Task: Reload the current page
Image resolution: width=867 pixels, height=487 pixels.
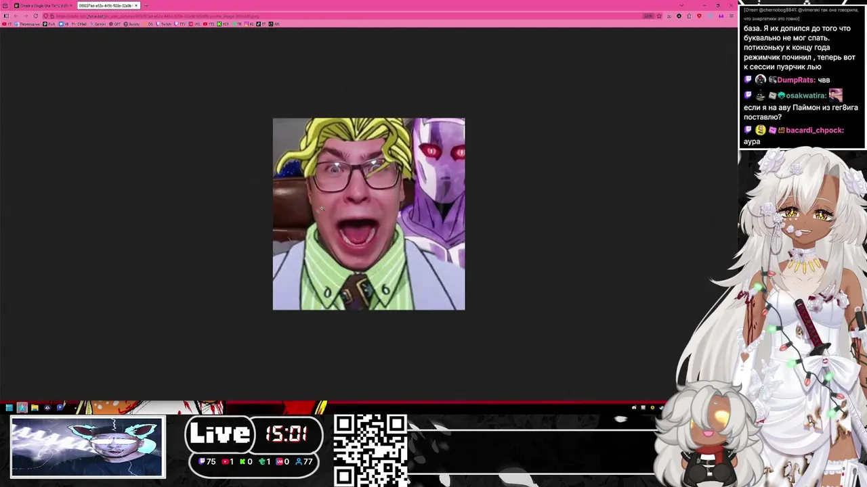Action: pyautogui.click(x=35, y=16)
